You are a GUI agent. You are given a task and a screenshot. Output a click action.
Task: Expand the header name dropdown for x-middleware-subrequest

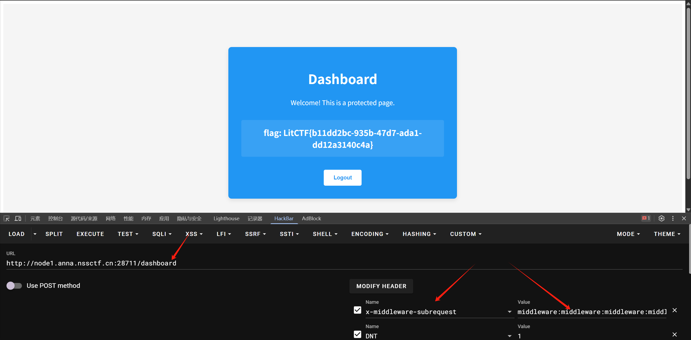click(x=509, y=312)
